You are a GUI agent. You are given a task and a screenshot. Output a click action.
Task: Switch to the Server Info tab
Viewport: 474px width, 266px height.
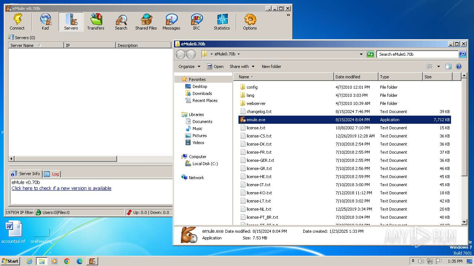click(26, 174)
